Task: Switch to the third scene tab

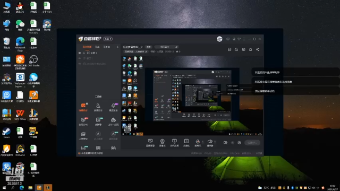Action: (106, 47)
